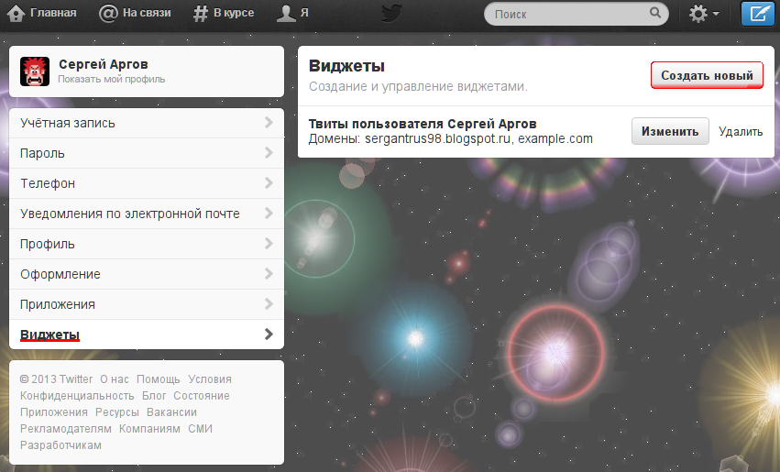Open Профиль settings
780x472 pixels.
(x=147, y=244)
